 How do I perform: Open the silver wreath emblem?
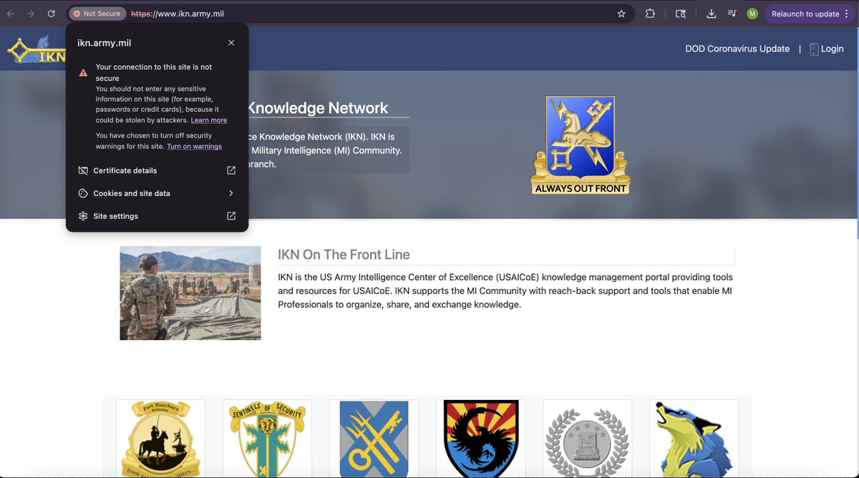(587, 439)
